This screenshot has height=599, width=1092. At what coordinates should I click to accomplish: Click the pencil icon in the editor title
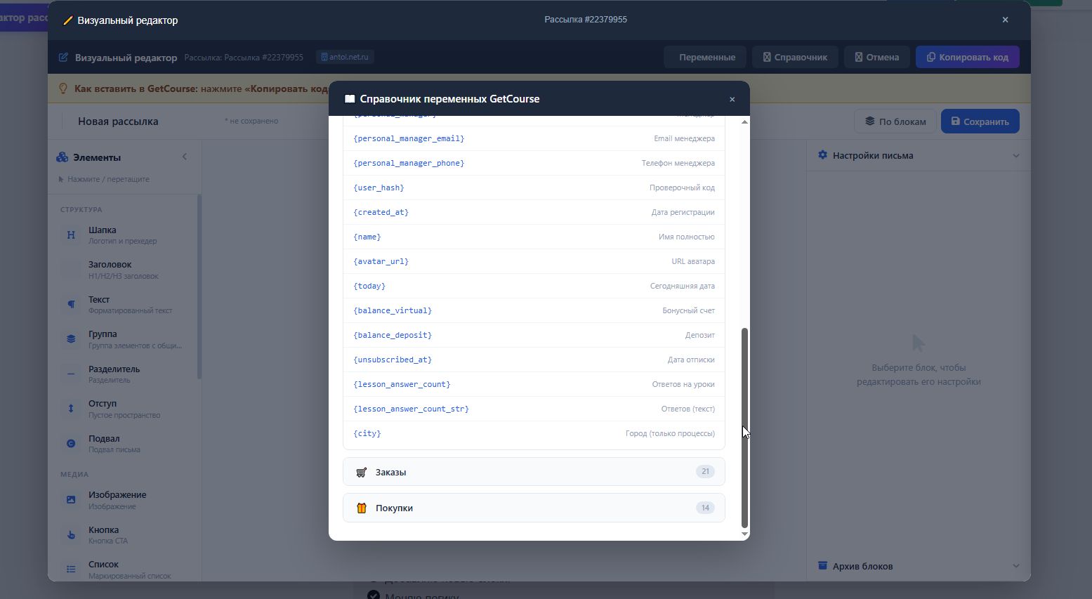(x=67, y=20)
